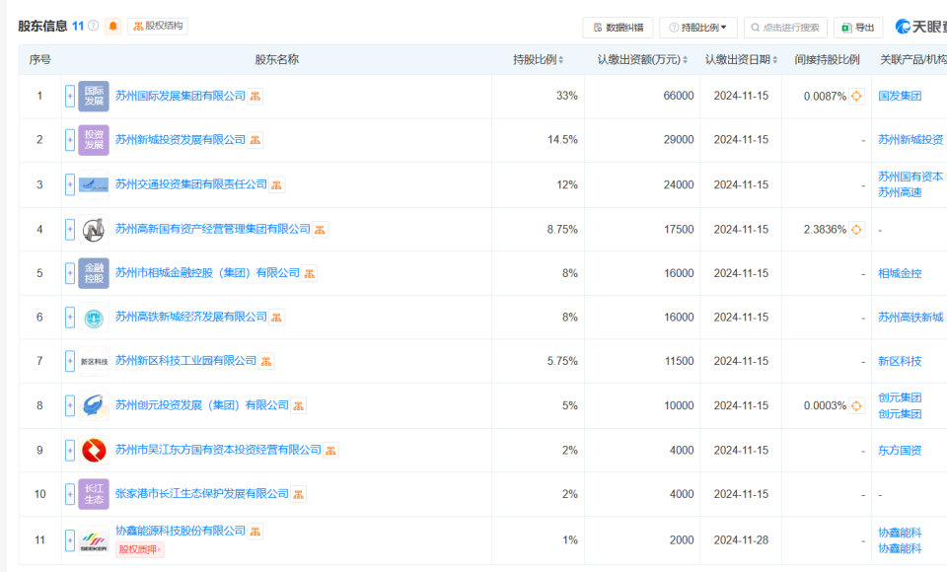Expand row of 张家港市长江生态保护发展有限公司
The image size is (947, 572).
click(70, 494)
